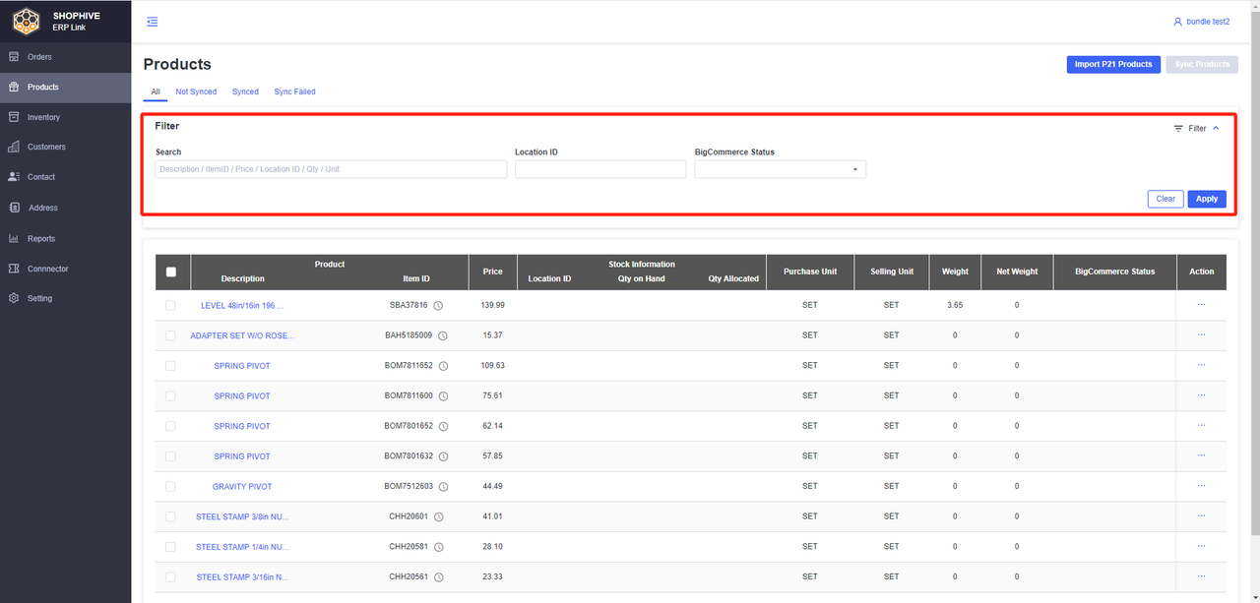Open the action menu for the BOM7811652 row
Screen dimensions: 1260x603
point(1201,365)
